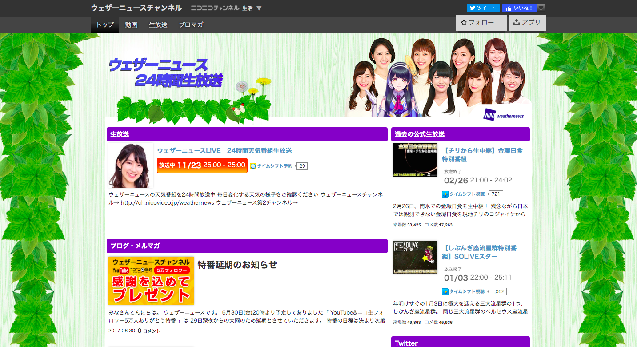Click the 過去の公式生放送 section header
Viewport: 637px width, 347px height.
tap(461, 134)
